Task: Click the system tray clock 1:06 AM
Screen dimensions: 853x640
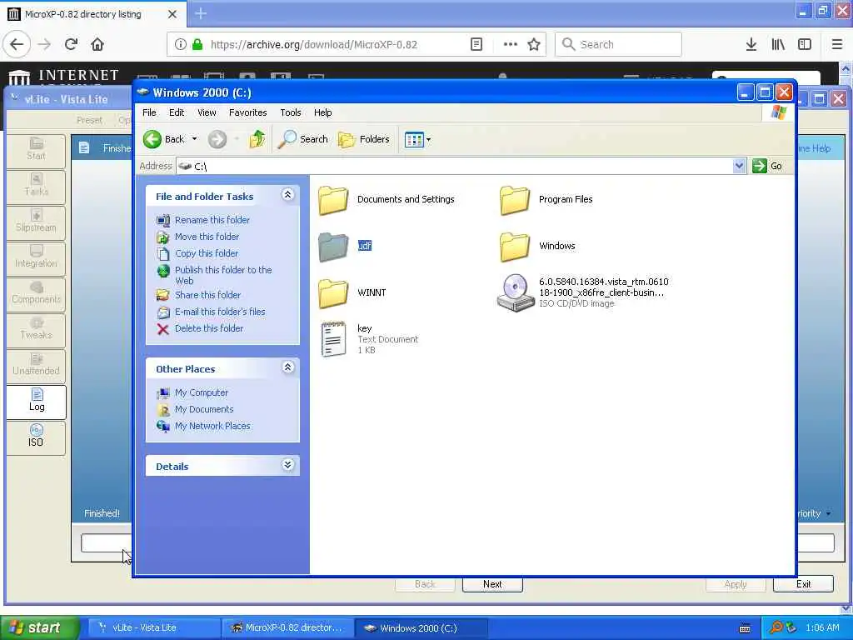Action: (x=822, y=627)
